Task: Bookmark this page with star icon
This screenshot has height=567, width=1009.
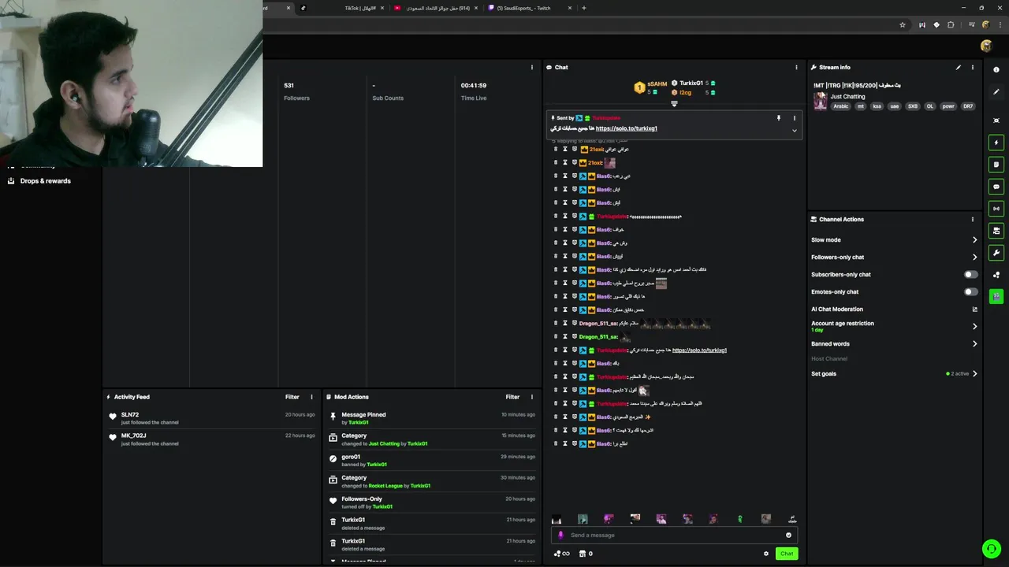Action: (x=903, y=25)
